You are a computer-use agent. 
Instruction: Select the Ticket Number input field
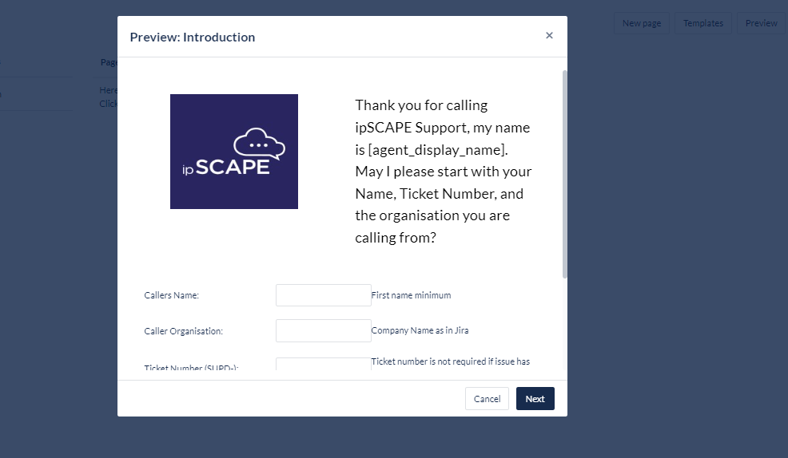323,365
